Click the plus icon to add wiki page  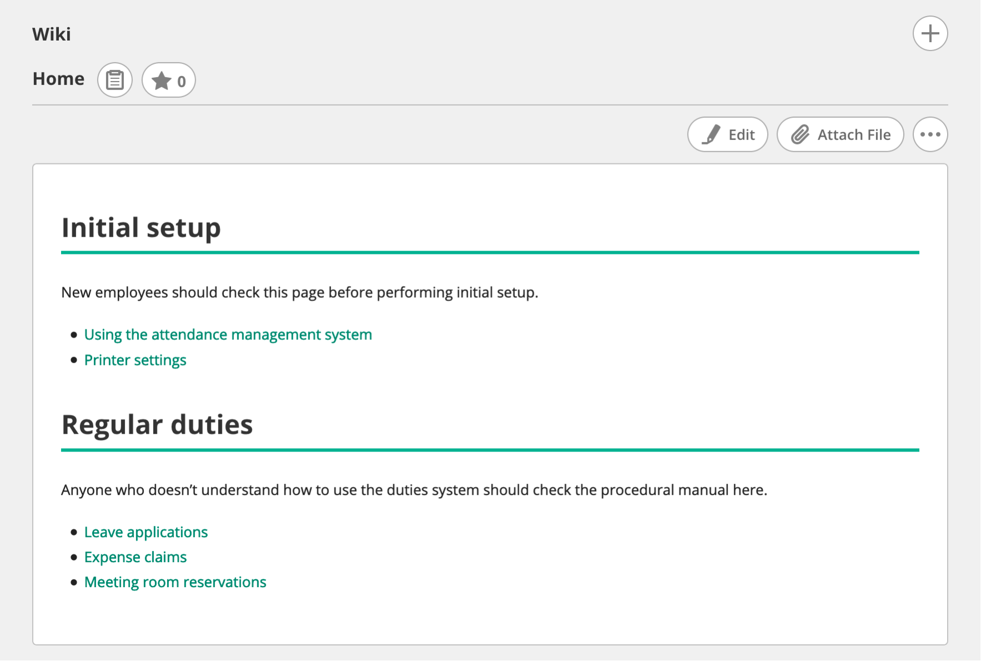[930, 33]
